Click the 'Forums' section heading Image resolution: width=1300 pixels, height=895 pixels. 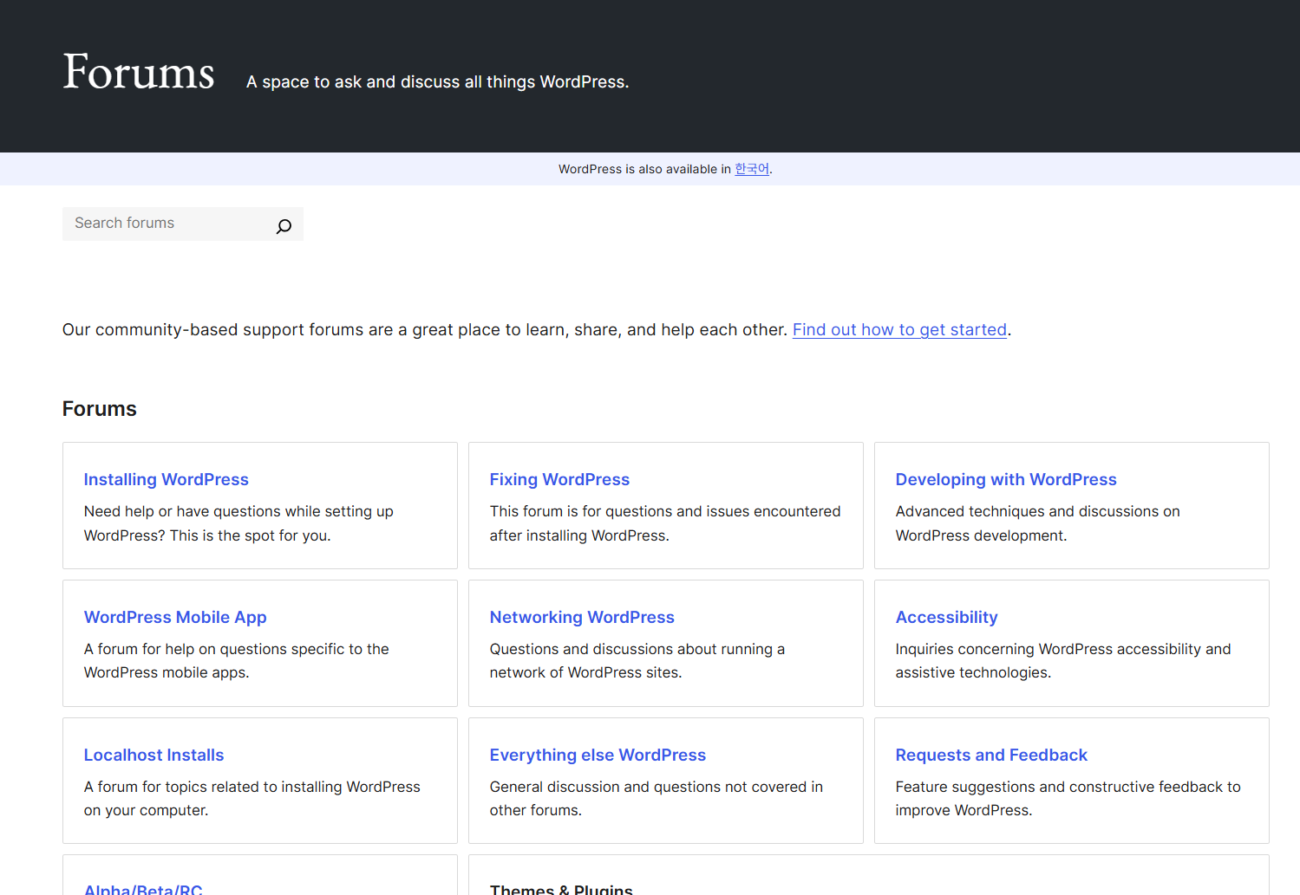tap(100, 409)
